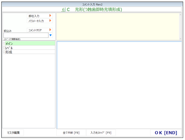This screenshot has width=185, height=140.
Task: Click the orange arrow beside 部位入力
Action: click(x=50, y=16)
